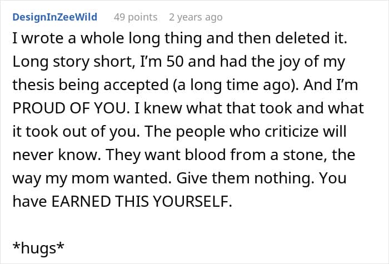Image resolution: width=389 pixels, height=264 pixels.
Task: Click the 49 points score
Action: click(x=136, y=17)
